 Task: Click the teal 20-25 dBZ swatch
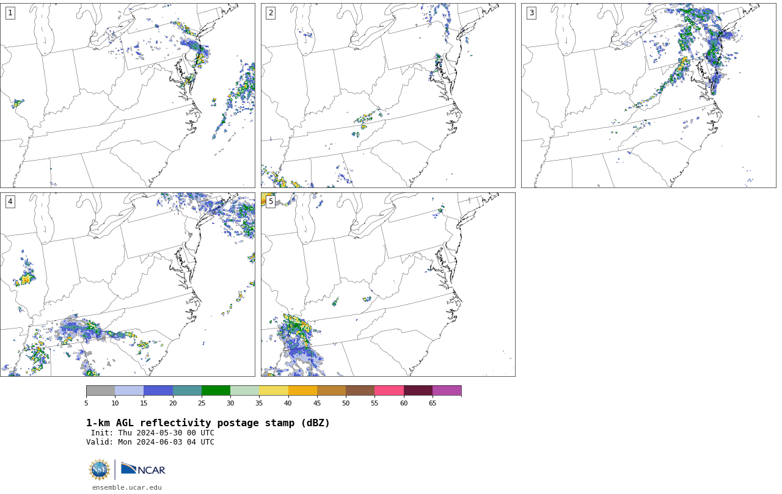point(187,391)
